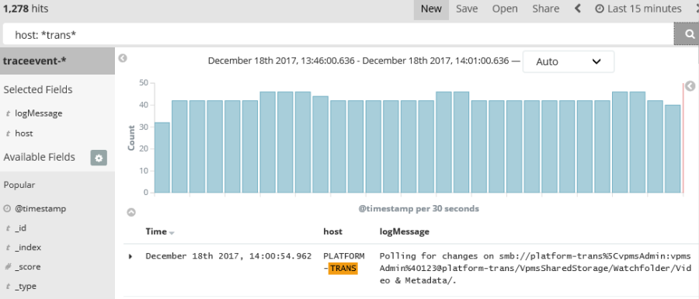
Task: Open the Available Fields gear settings
Action: pos(99,158)
